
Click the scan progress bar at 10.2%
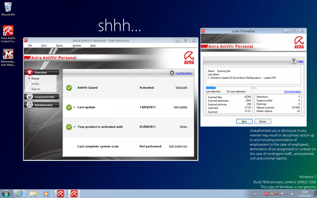[x=253, y=88]
